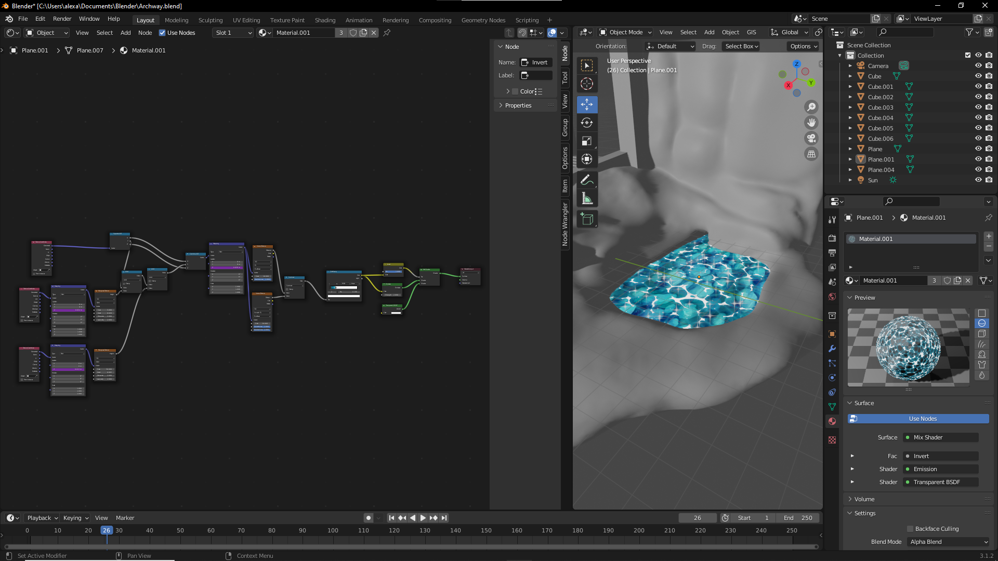Expand the Properties section in Node panel

click(x=518, y=105)
